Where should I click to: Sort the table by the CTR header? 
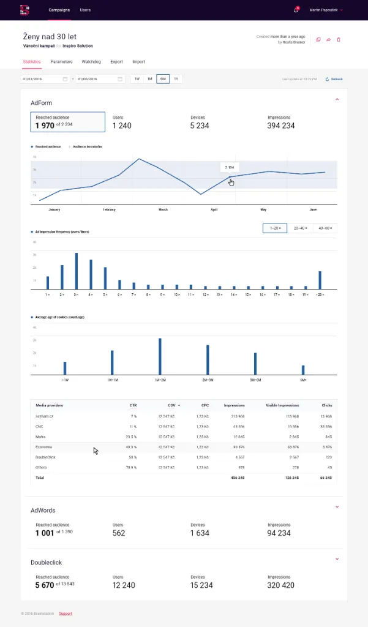(x=133, y=405)
